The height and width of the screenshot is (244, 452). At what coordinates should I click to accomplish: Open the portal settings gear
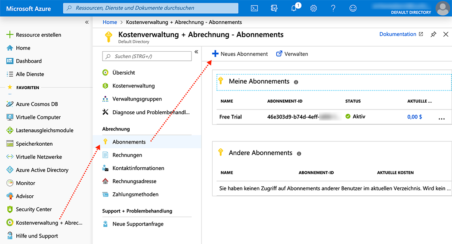(314, 8)
